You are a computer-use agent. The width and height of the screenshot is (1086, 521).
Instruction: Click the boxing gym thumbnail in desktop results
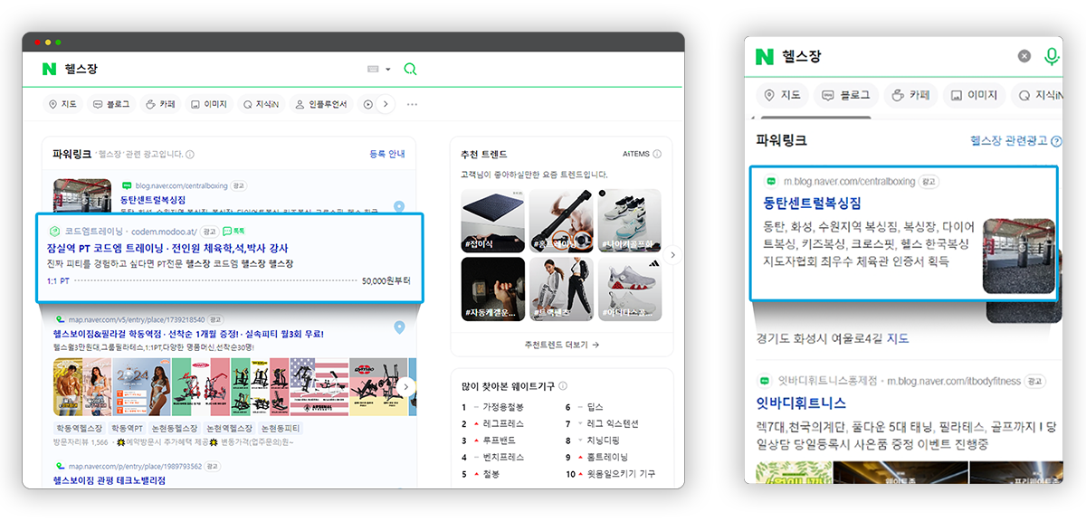(x=82, y=196)
